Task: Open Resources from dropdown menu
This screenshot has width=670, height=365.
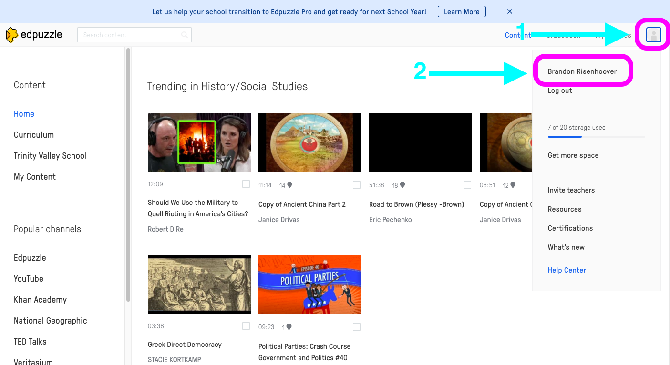Action: (565, 209)
